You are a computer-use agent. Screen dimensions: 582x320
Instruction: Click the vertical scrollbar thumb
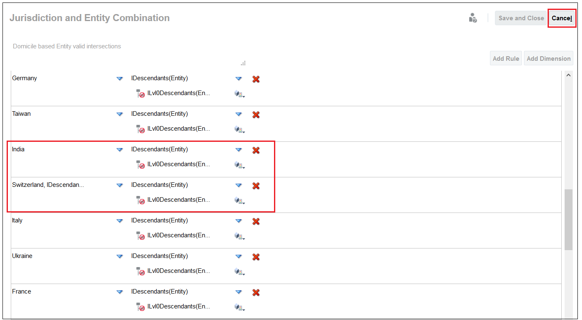tap(568, 220)
